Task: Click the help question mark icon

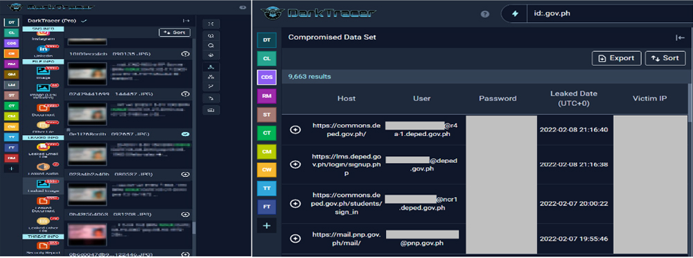Action: tap(485, 14)
